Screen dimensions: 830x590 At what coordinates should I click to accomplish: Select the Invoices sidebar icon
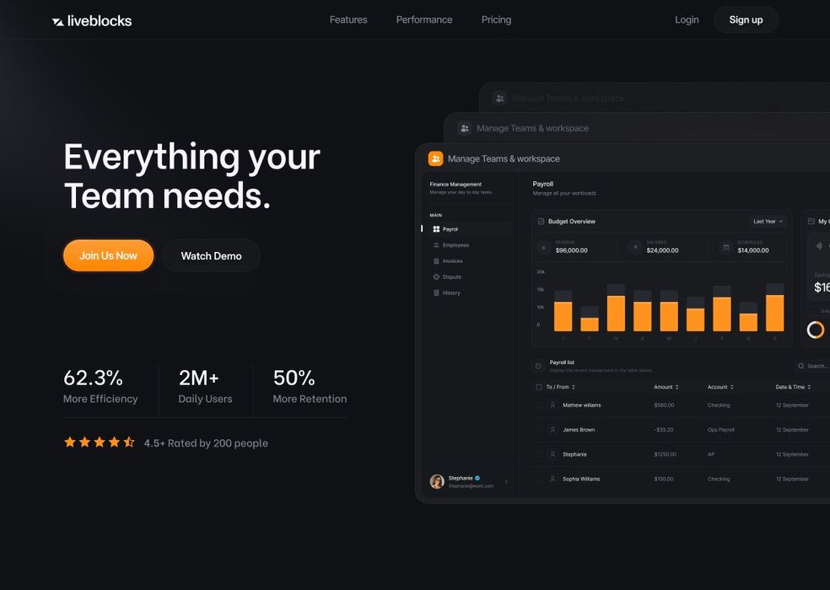[x=436, y=261]
